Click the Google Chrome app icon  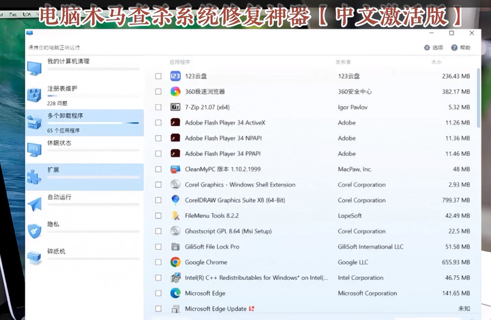175,262
